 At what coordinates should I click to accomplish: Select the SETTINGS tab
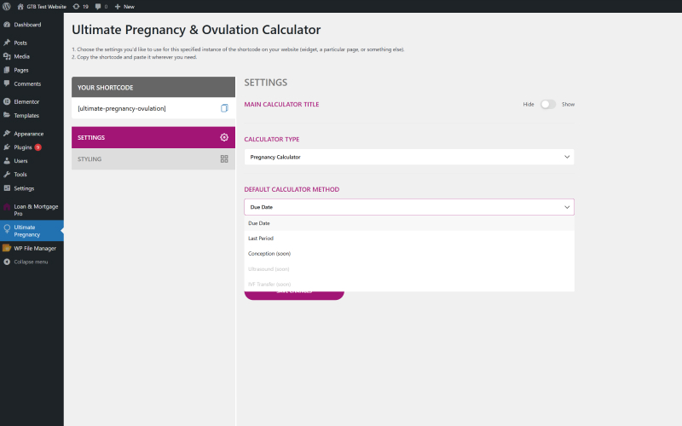click(153, 137)
